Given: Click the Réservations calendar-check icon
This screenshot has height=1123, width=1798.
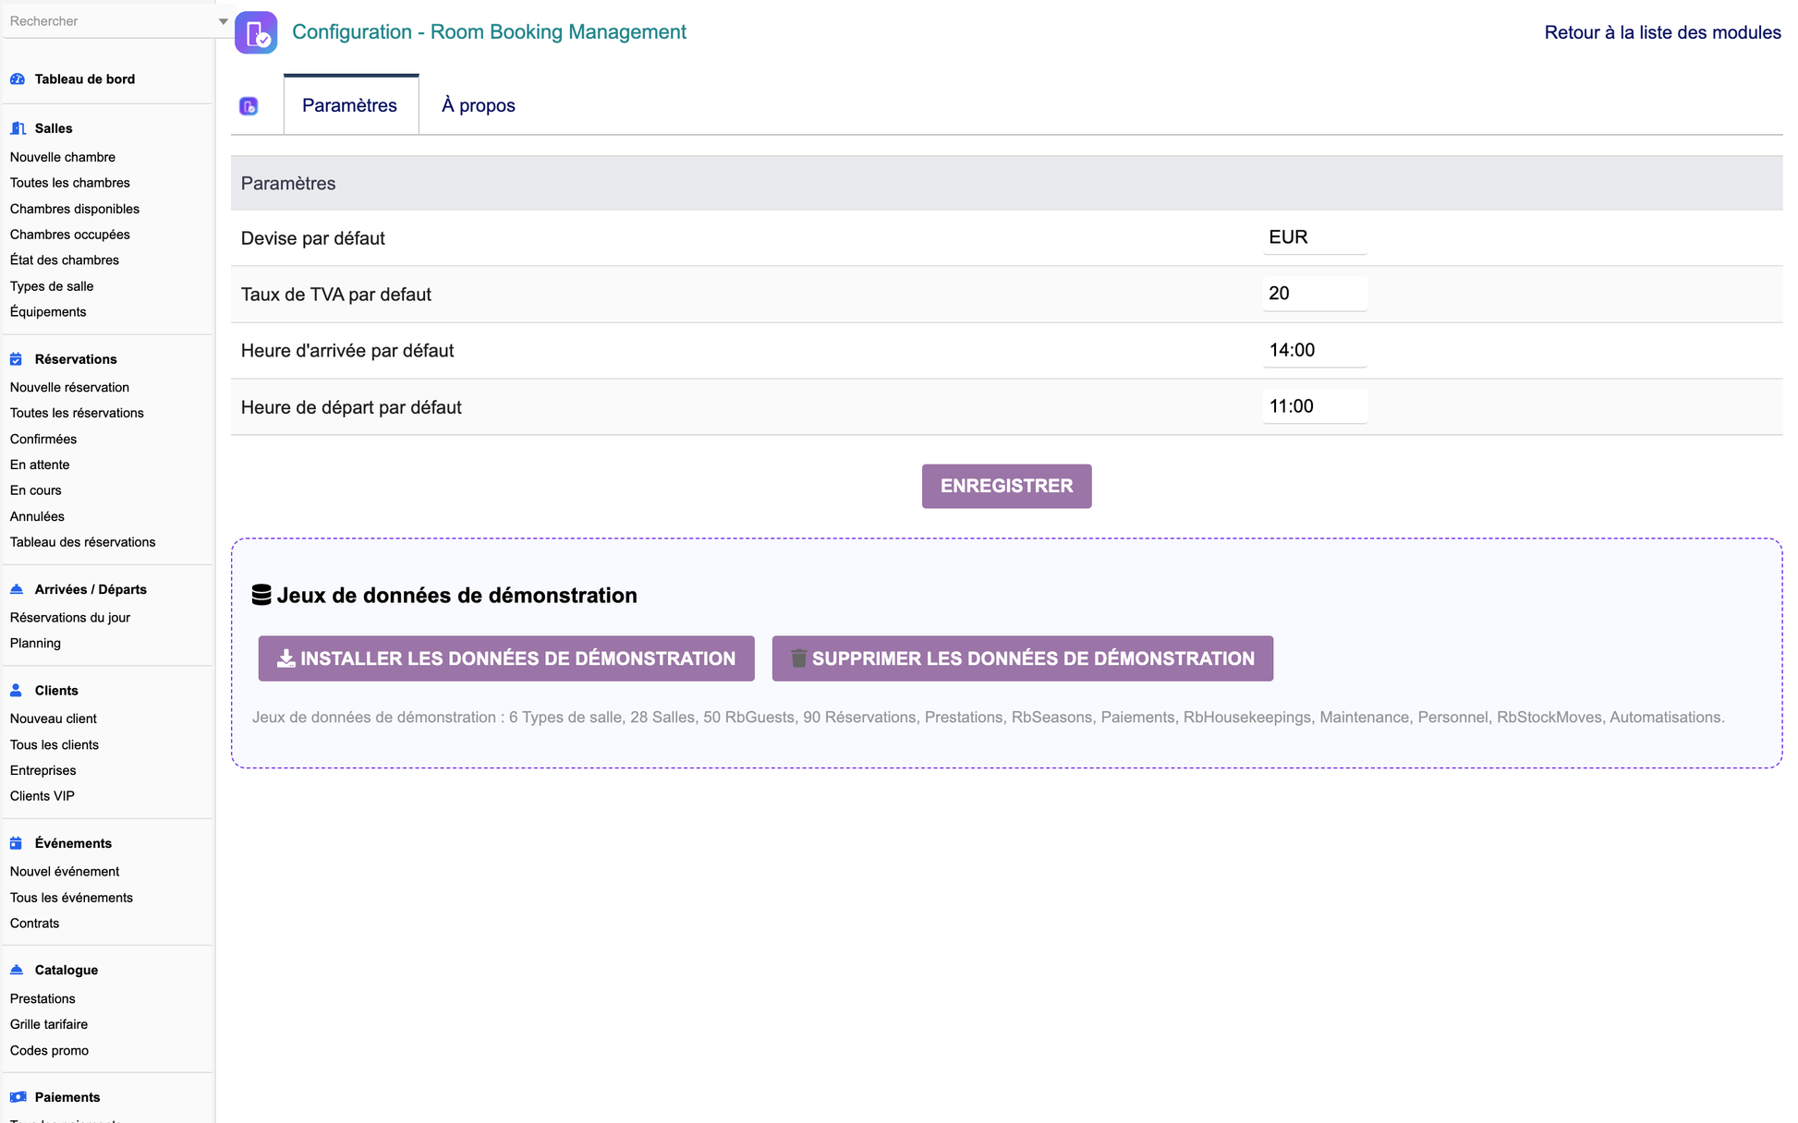Looking at the screenshot, I should pos(16,359).
